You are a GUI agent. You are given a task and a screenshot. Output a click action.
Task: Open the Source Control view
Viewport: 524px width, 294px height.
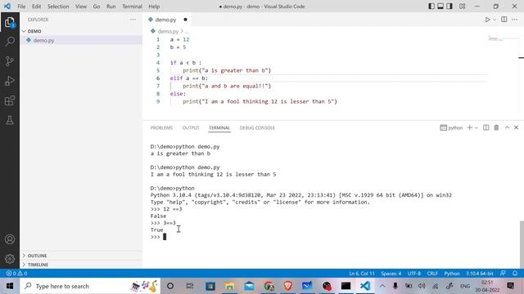[x=10, y=61]
